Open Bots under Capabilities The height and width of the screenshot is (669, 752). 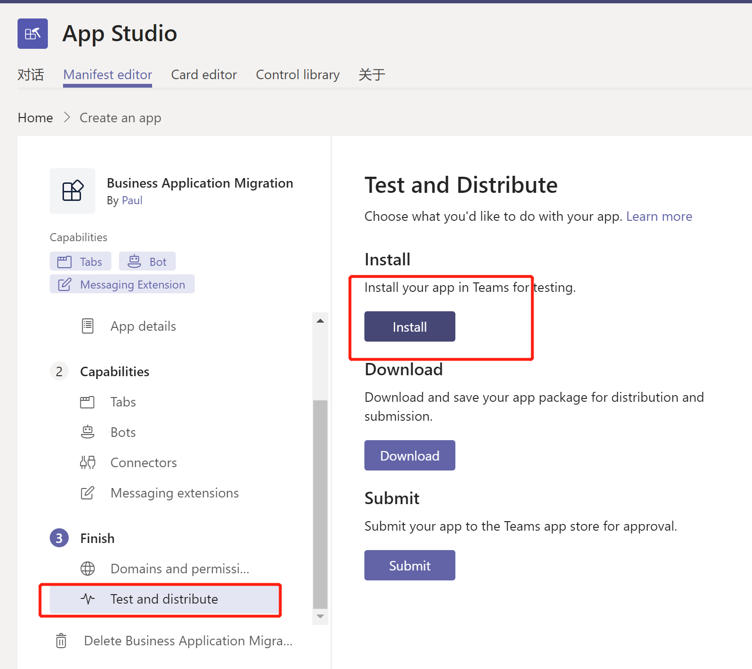123,432
